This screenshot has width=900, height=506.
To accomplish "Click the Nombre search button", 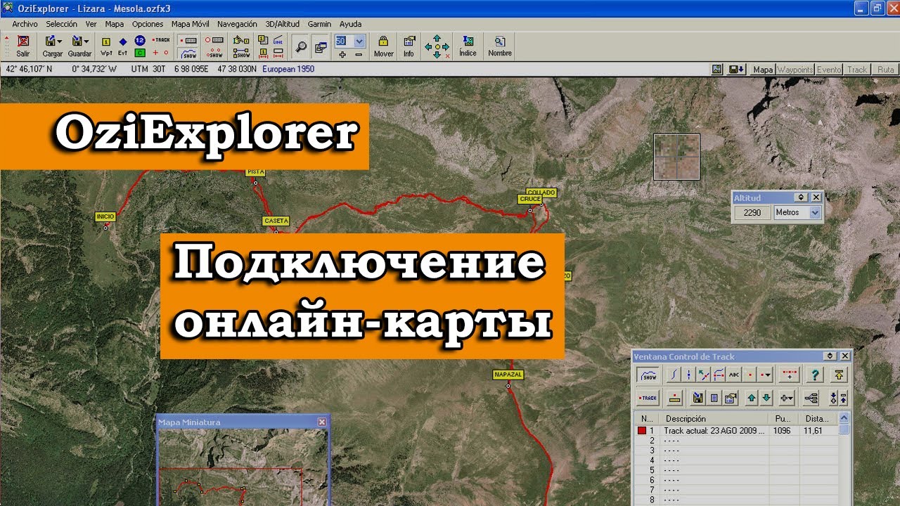I will (x=500, y=46).
